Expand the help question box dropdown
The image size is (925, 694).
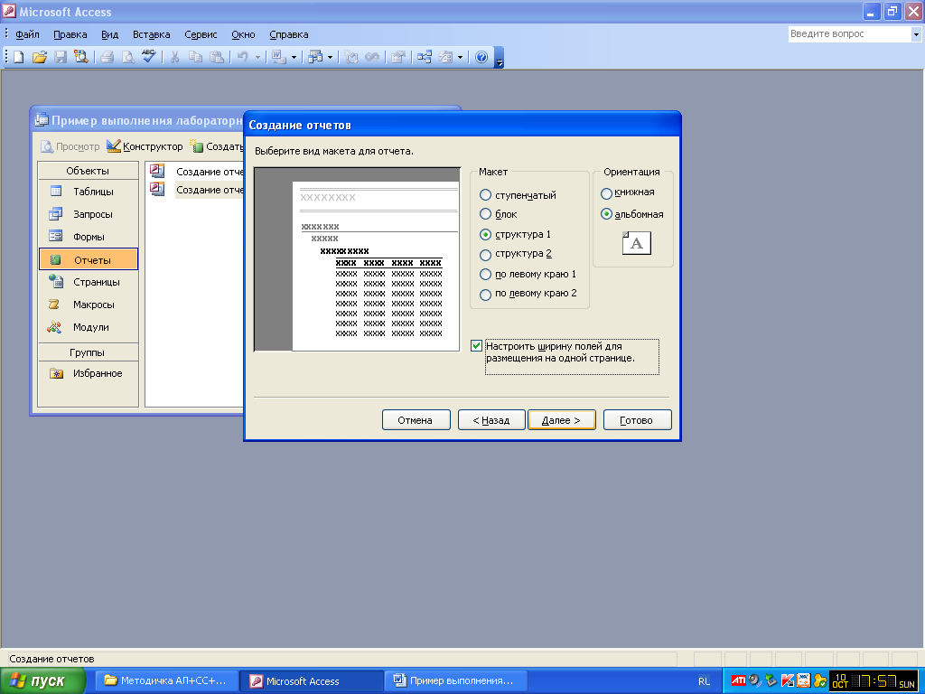[x=915, y=34]
